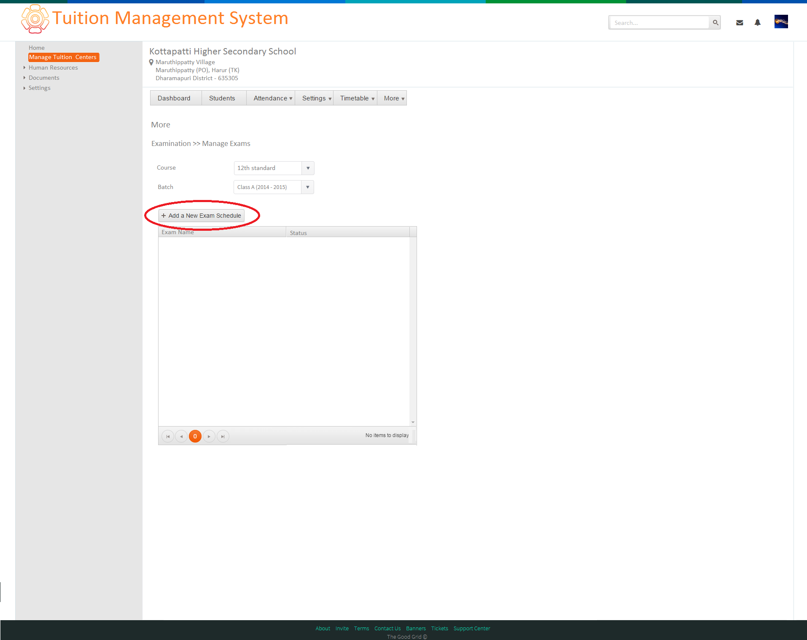Open the messages envelope icon

pos(740,23)
